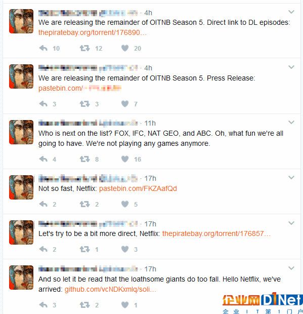Open the pastebin.com/FKZAafQd link
This screenshot has height=314, width=303.
click(x=138, y=188)
